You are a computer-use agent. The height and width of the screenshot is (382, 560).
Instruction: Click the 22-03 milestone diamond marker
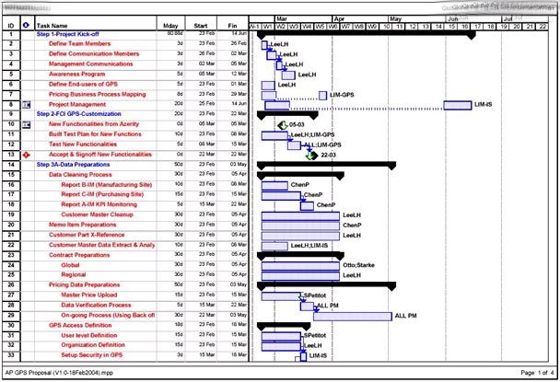point(311,156)
